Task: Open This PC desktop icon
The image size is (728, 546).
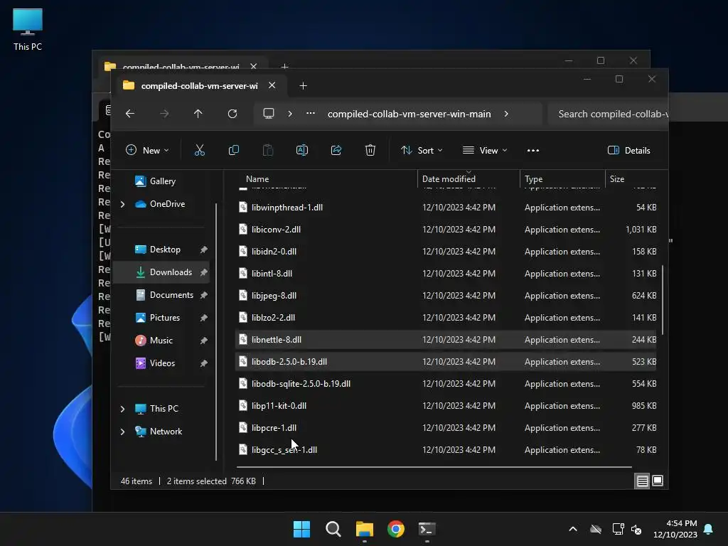Action: click(28, 29)
